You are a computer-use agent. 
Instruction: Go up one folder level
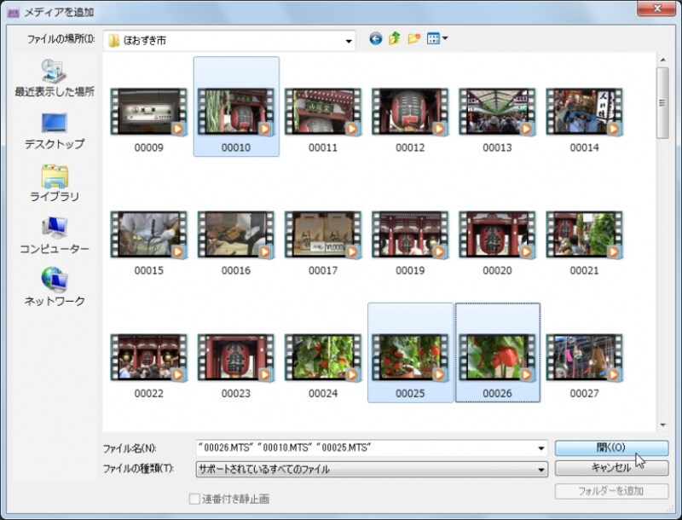[395, 39]
